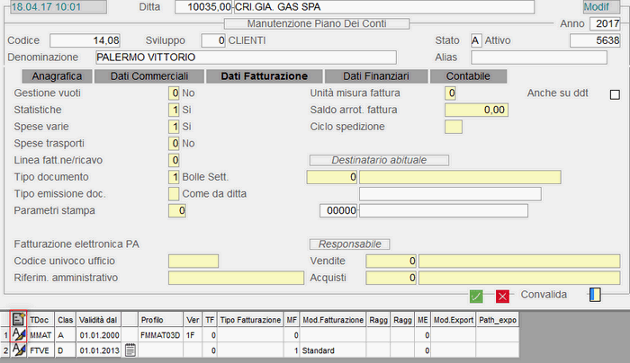Open the Dati Finanziari tab

pyautogui.click(x=376, y=76)
